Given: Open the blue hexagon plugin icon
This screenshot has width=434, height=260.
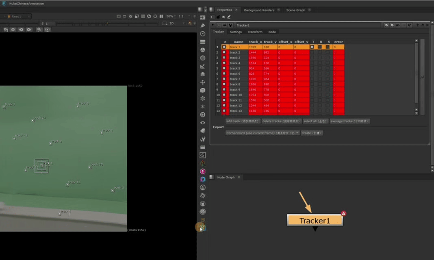Looking at the screenshot, I should pyautogui.click(x=203, y=179).
